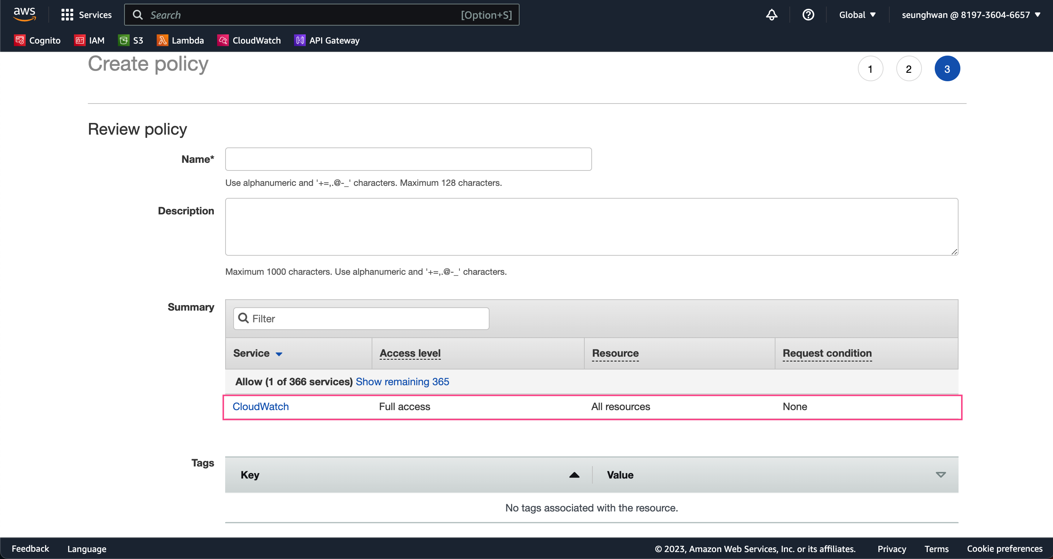Sort summary by Service column arrow
This screenshot has width=1053, height=559.
coord(279,354)
